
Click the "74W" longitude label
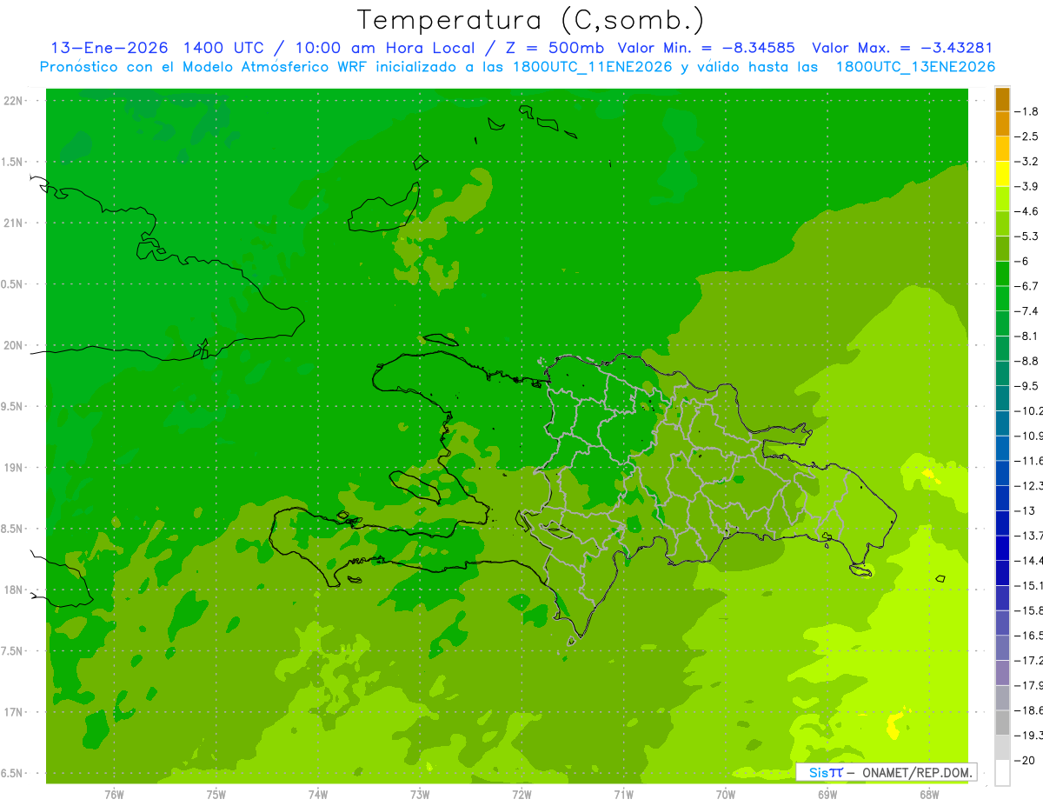318,795
